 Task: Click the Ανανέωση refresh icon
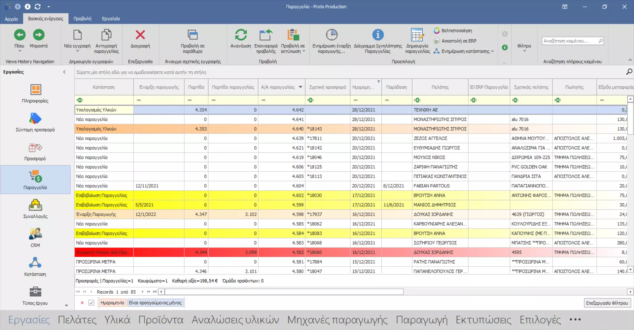(x=241, y=35)
